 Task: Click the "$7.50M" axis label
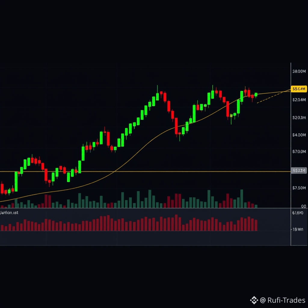(x=299, y=188)
